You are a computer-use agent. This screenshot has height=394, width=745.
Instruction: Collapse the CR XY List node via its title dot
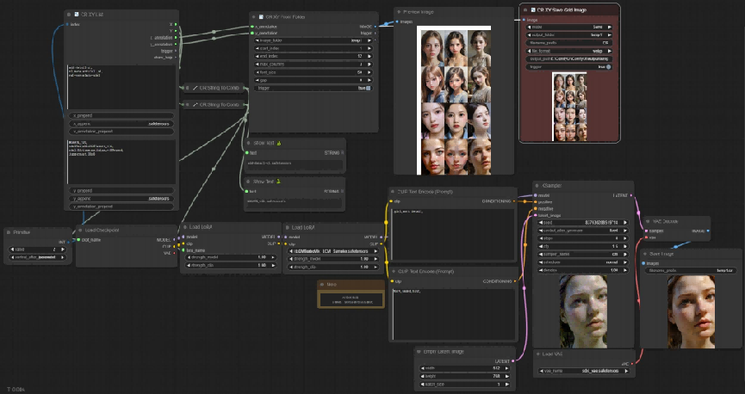[x=70, y=15]
